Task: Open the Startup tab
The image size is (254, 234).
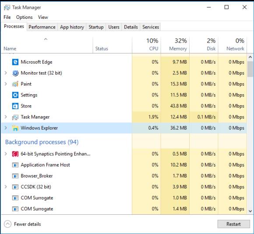Action: (x=96, y=27)
